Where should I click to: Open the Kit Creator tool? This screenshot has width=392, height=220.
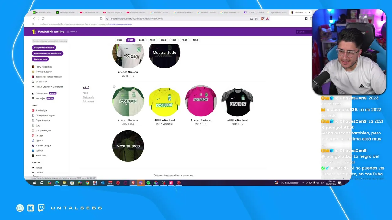41,82
